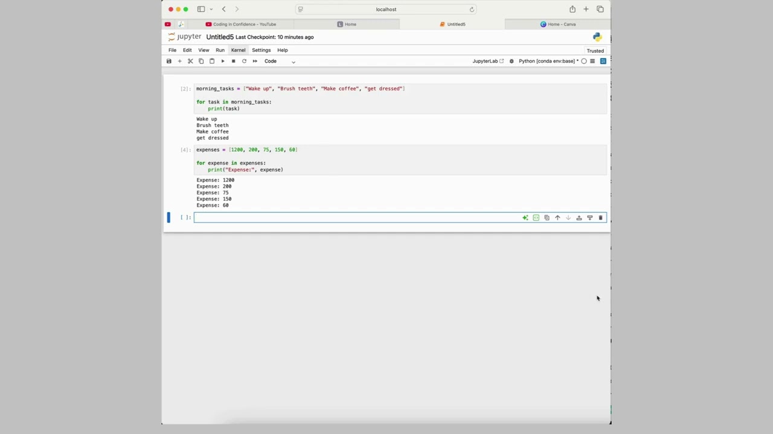Screen dimensions: 773x434
Task: Click the output line 'Make coffee'
Action: click(x=213, y=131)
